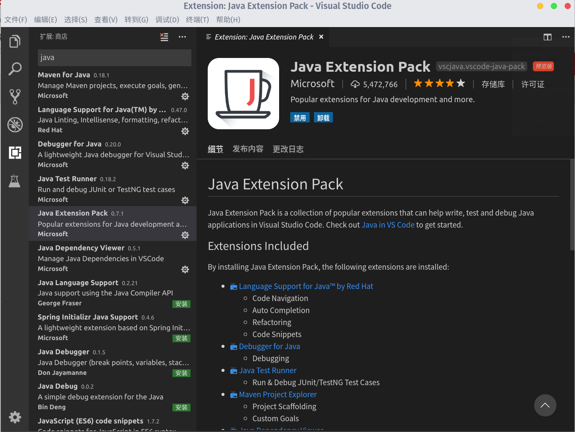Open the Debugger for Java link
The height and width of the screenshot is (432, 575).
(269, 347)
